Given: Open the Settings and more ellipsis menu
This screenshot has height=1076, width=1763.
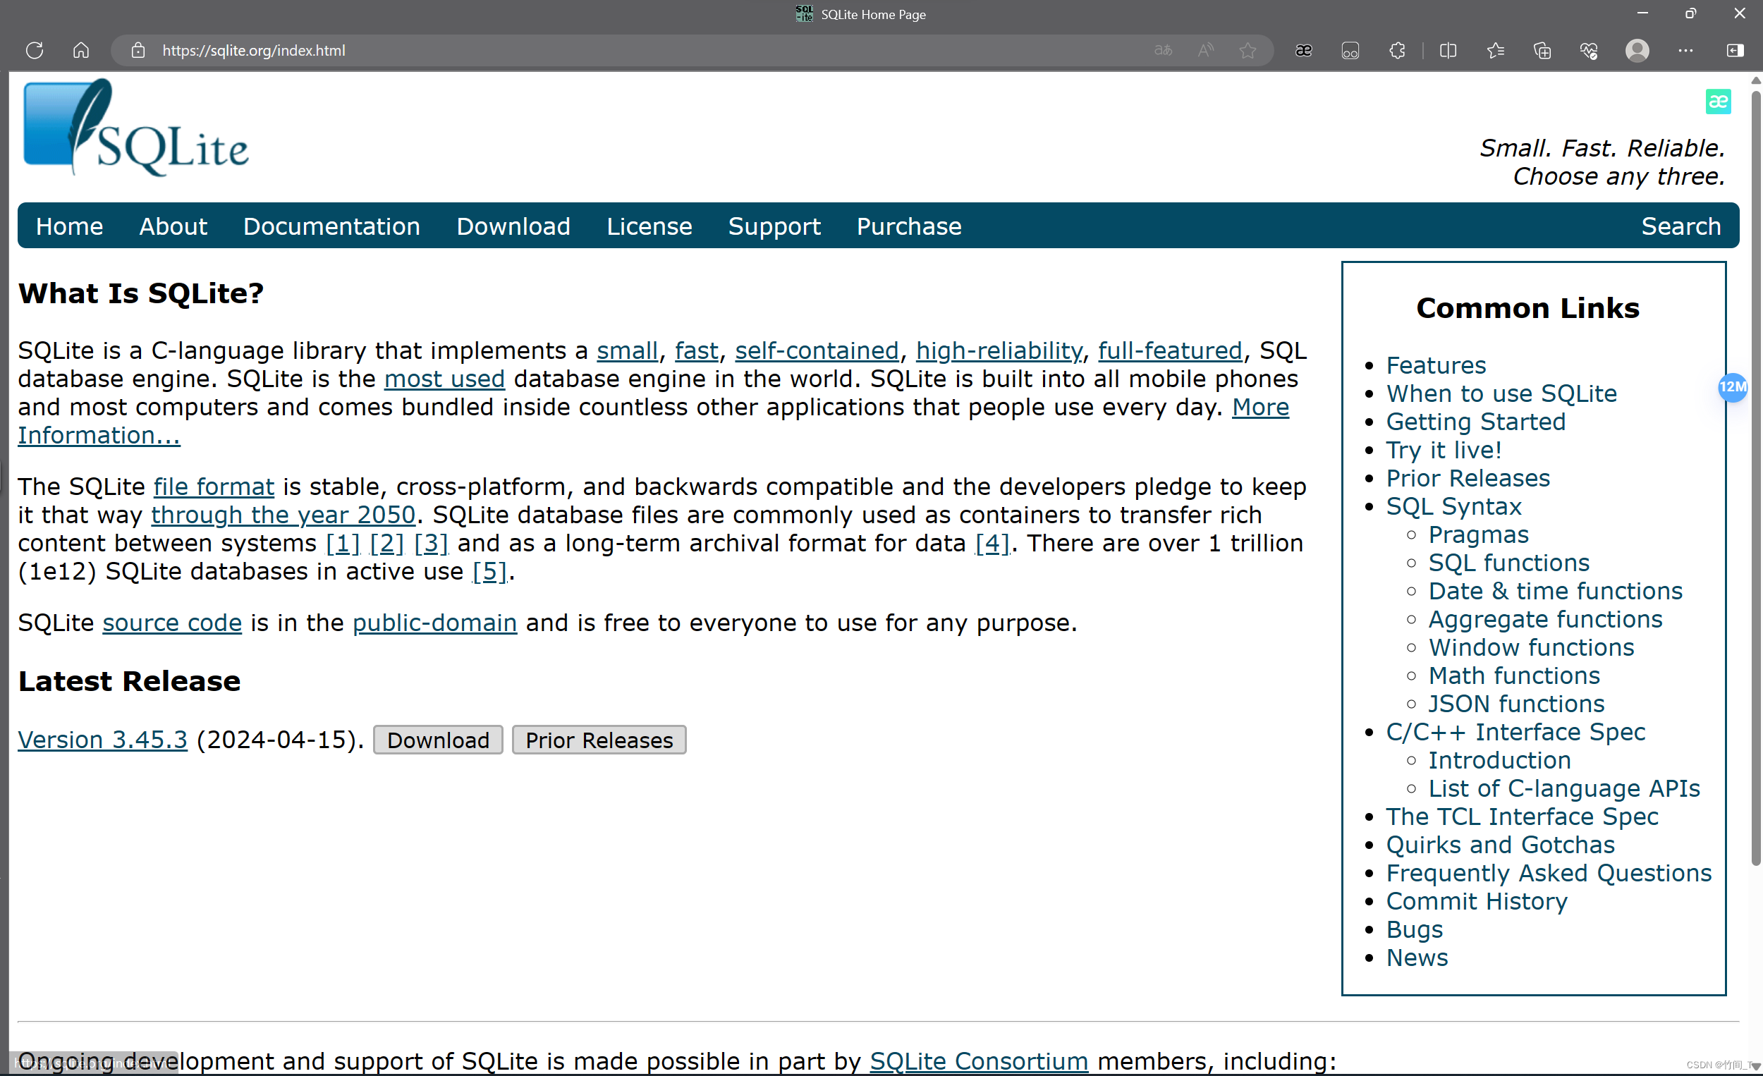Looking at the screenshot, I should (x=1685, y=50).
